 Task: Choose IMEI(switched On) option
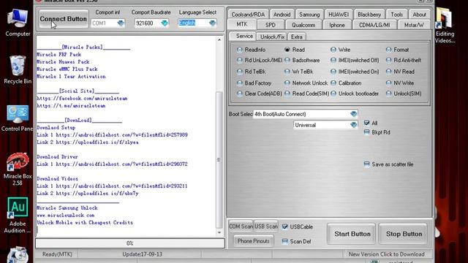click(355, 72)
